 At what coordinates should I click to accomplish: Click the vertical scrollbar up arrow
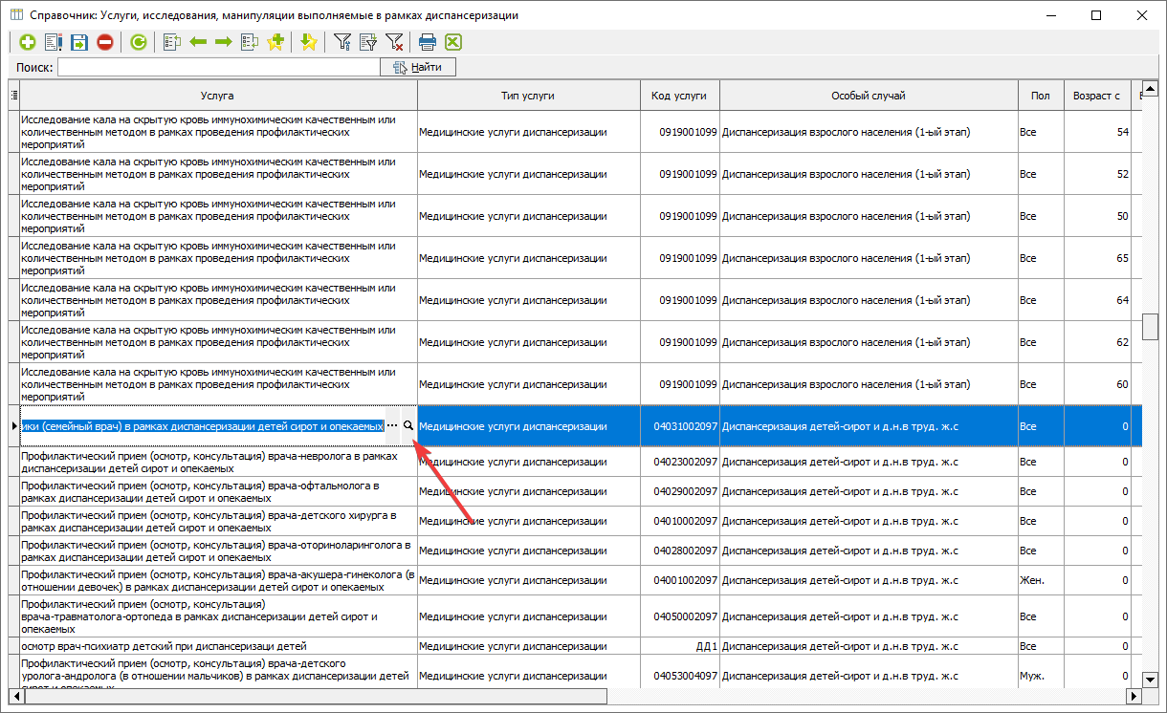point(1151,88)
